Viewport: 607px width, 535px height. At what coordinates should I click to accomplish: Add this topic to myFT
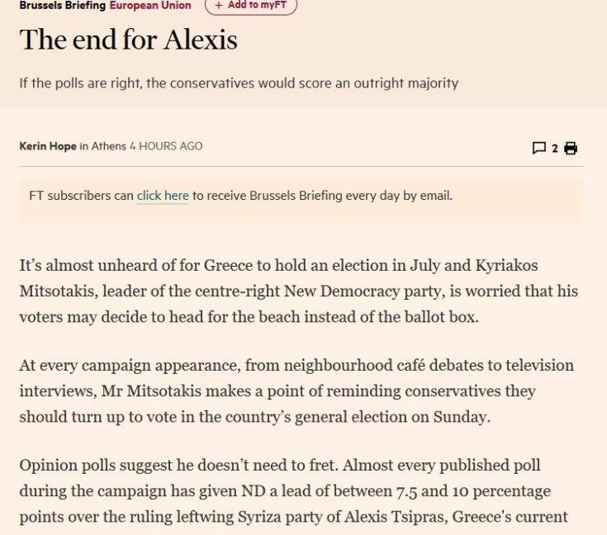coord(251,6)
